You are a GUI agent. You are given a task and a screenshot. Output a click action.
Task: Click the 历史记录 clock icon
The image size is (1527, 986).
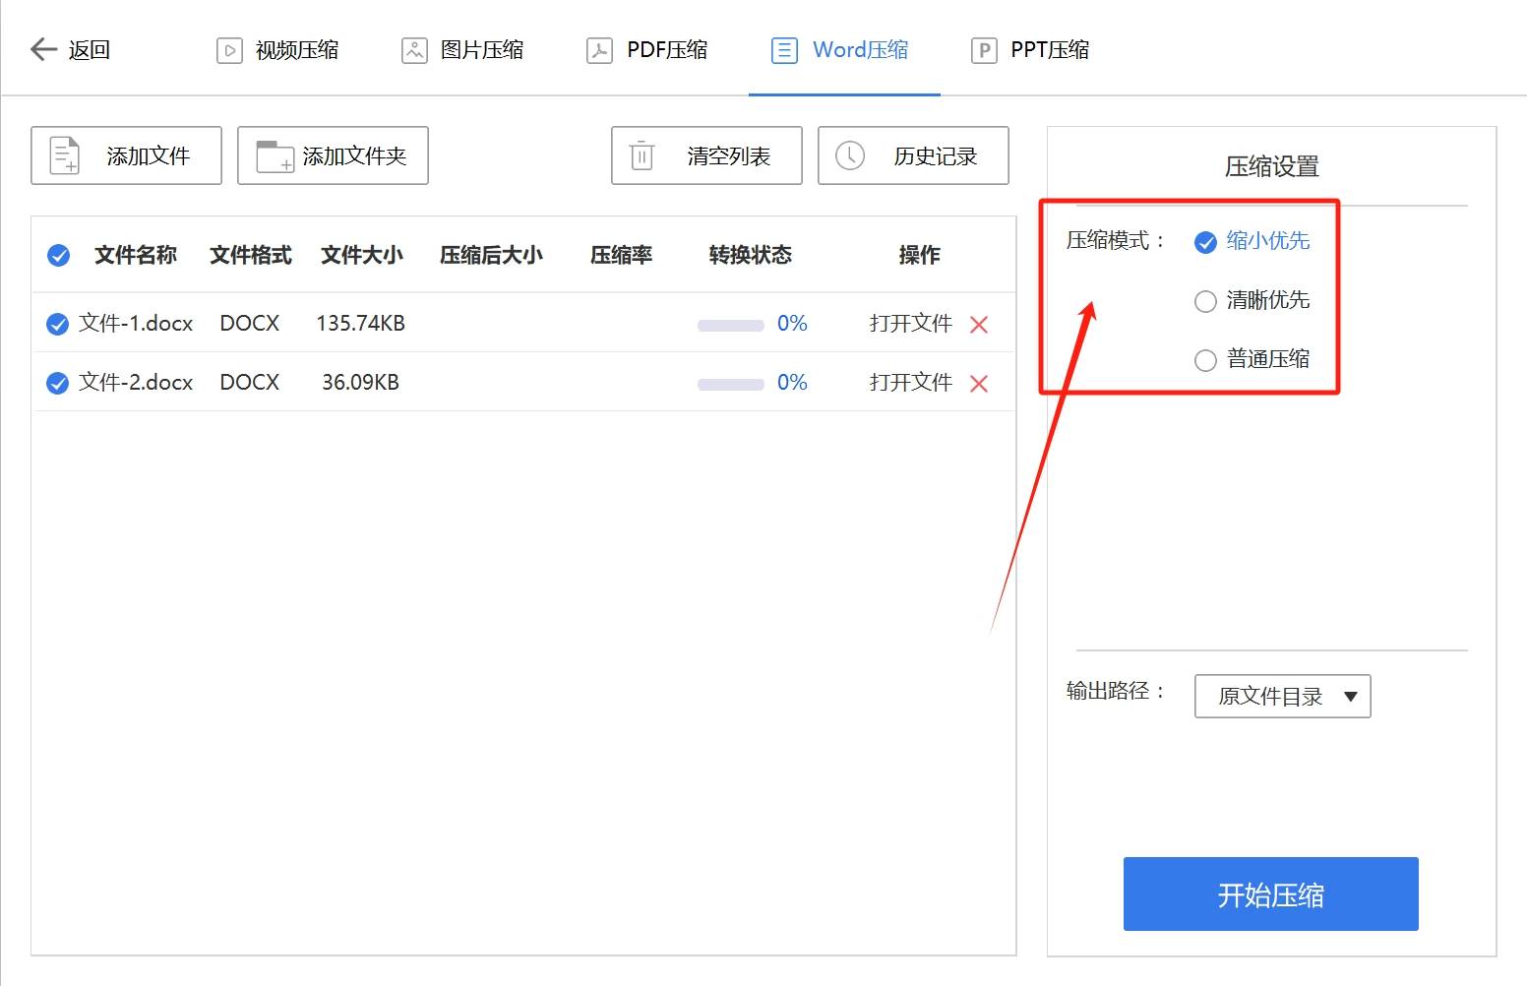pyautogui.click(x=848, y=154)
